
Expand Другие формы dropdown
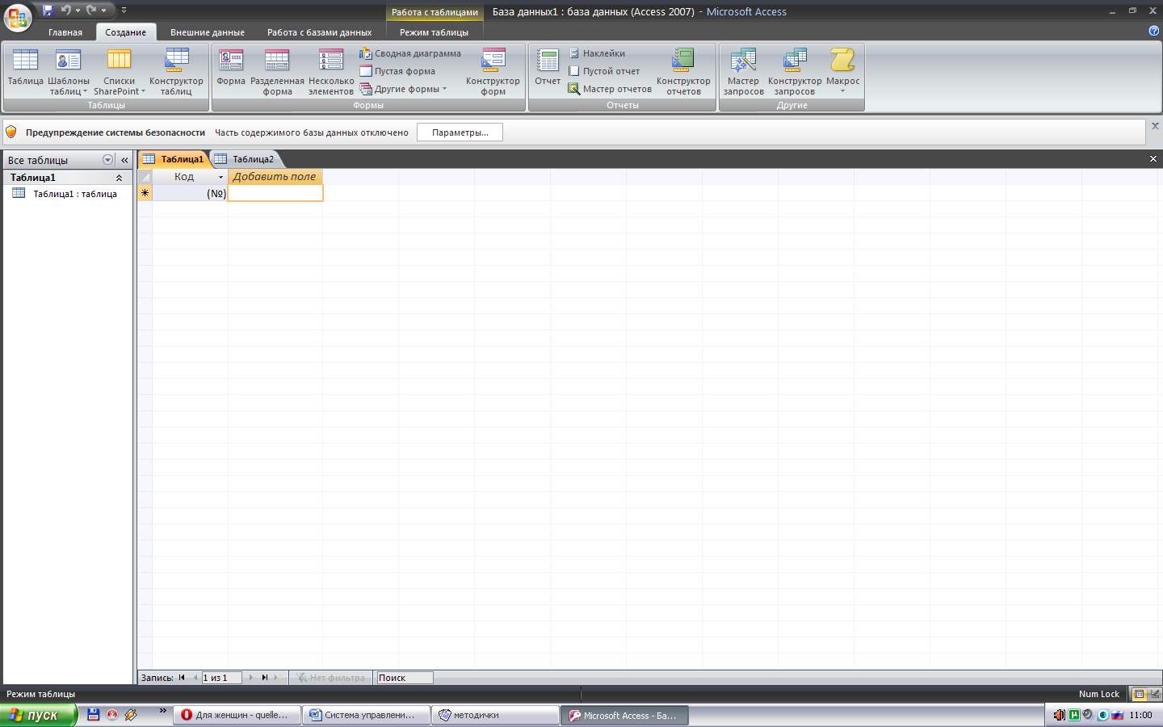pyautogui.click(x=403, y=89)
